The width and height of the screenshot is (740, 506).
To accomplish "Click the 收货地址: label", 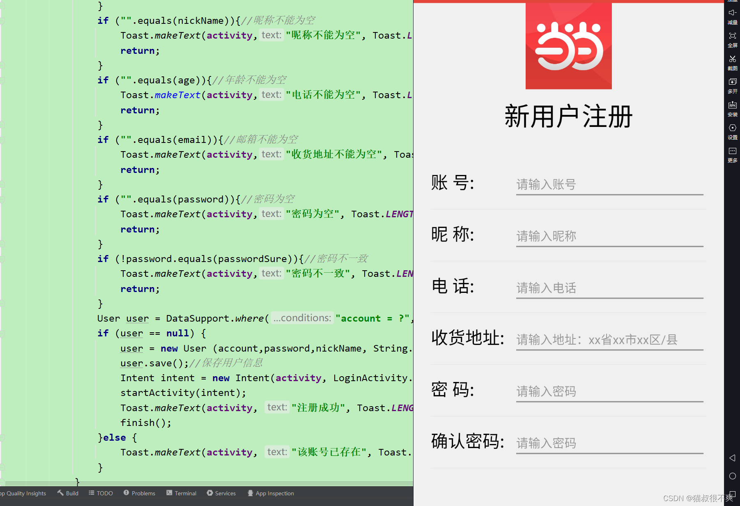I will [x=468, y=338].
